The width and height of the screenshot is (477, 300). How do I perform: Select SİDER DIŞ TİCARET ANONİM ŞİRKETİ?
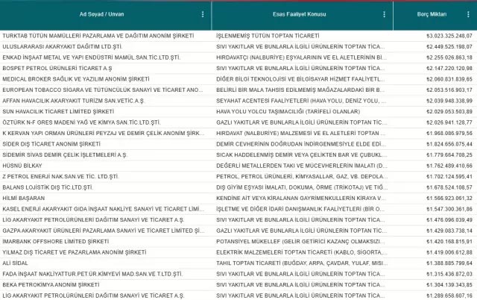51,144
